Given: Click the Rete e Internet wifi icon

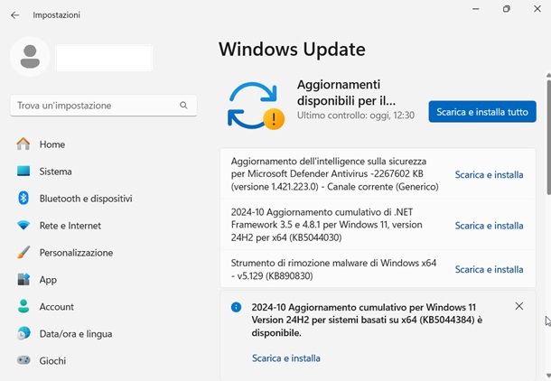Looking at the screenshot, I should [23, 225].
